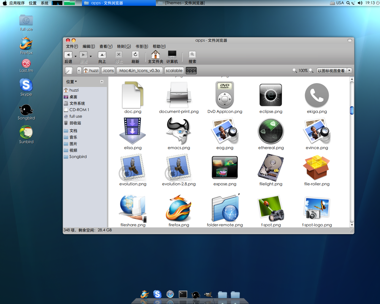380x304 pixels.
Task: Click scrollbar down arrow in file view
Action: [x=352, y=225]
